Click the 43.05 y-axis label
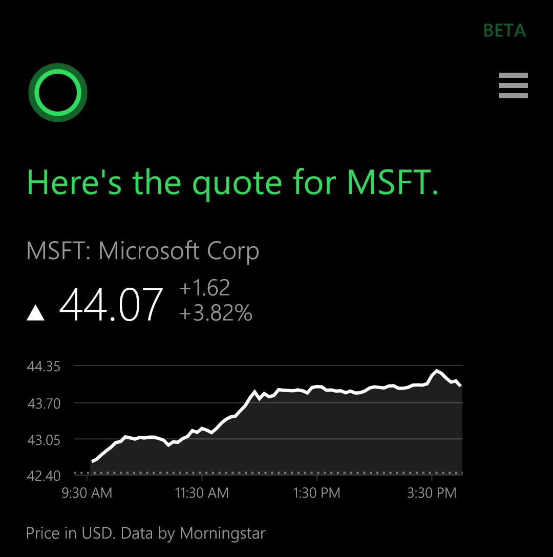Viewport: 553px width, 557px height. [44, 440]
